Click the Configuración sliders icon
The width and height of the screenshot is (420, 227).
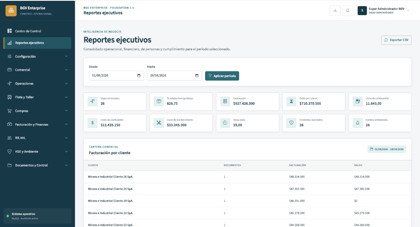(9, 56)
